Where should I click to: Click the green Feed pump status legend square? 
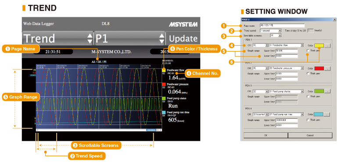click(164, 99)
